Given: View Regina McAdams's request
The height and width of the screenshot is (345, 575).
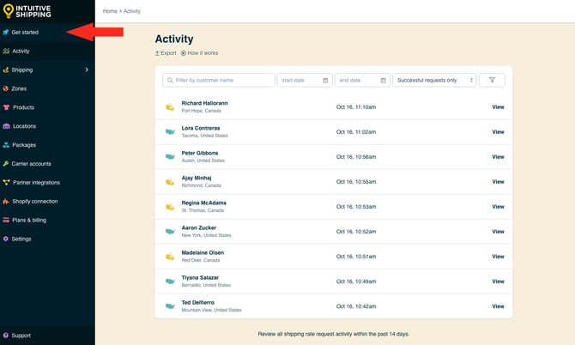Looking at the screenshot, I should [x=498, y=207].
